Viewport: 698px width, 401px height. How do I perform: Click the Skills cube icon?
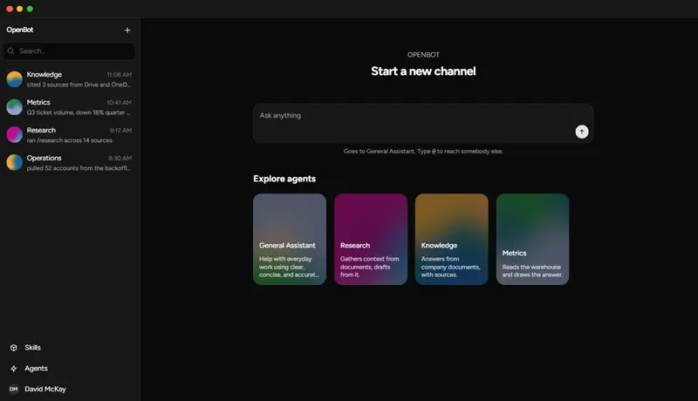click(x=14, y=348)
